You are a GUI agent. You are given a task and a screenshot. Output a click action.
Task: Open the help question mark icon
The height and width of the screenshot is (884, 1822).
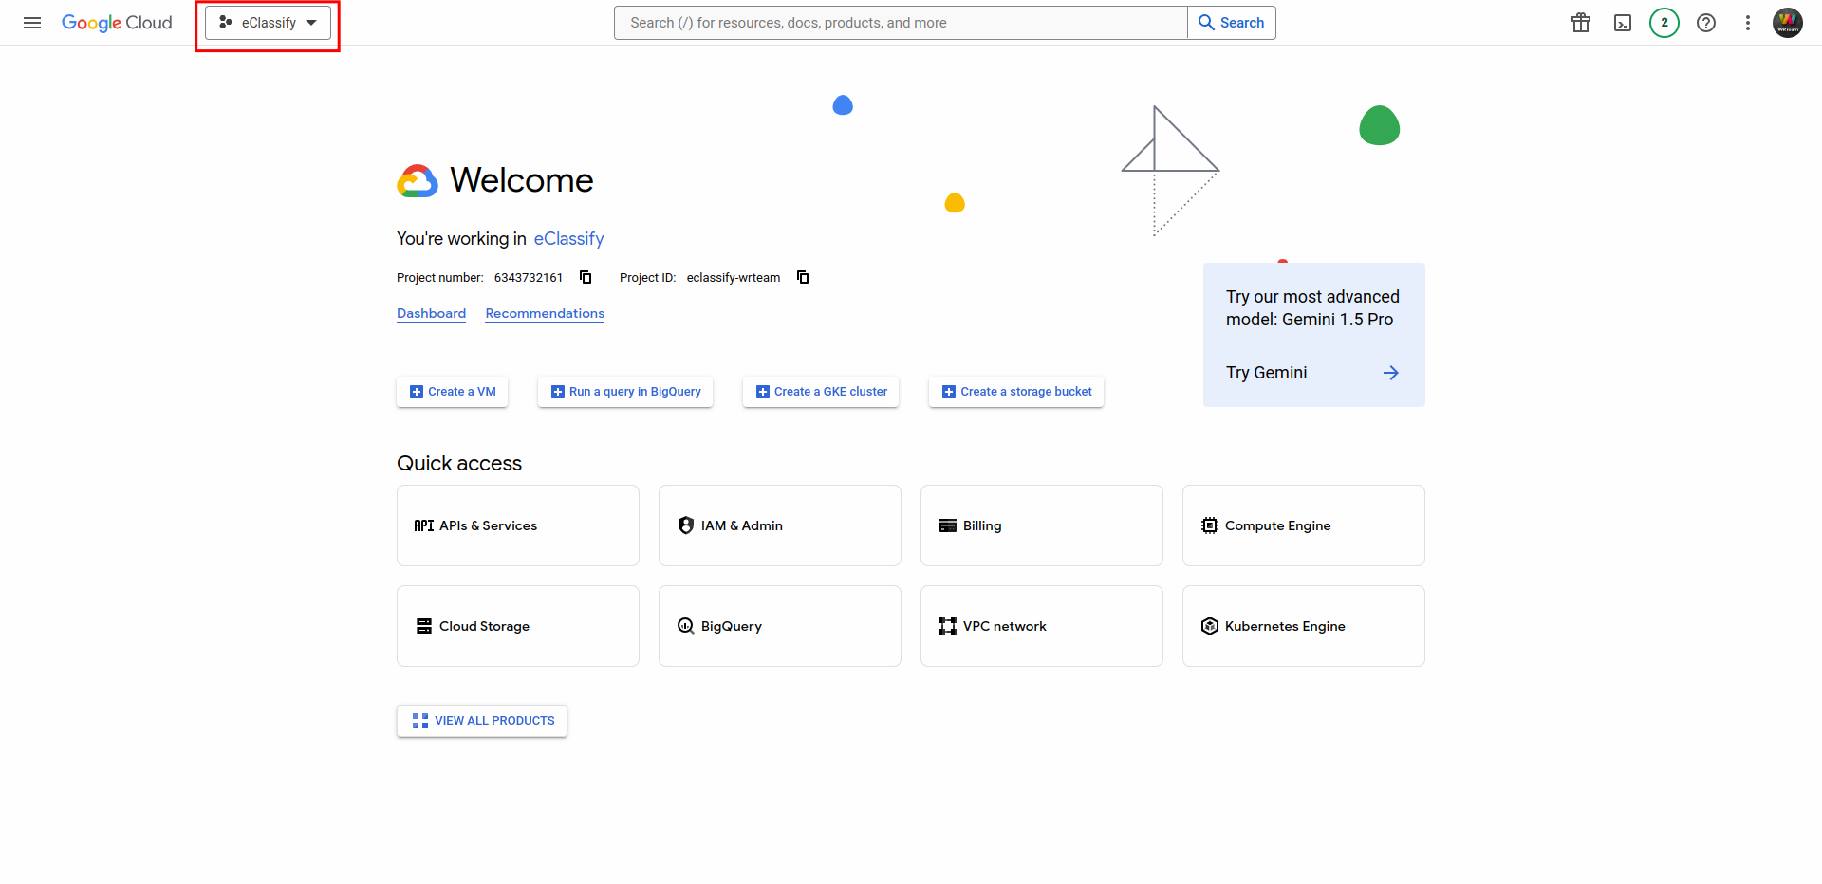coord(1706,23)
